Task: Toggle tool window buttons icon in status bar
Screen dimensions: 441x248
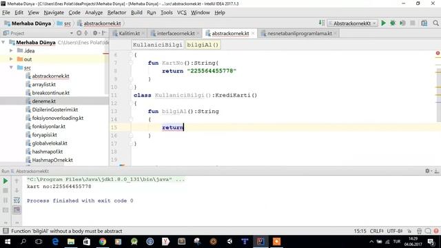Action: [6, 231]
